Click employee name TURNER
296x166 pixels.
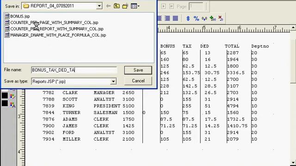72,113
